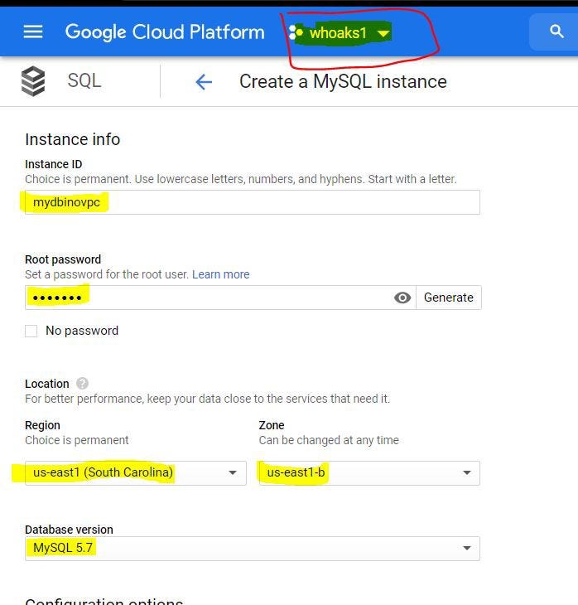Click into the Instance ID field
Image resolution: width=578 pixels, height=605 pixels.
point(253,202)
